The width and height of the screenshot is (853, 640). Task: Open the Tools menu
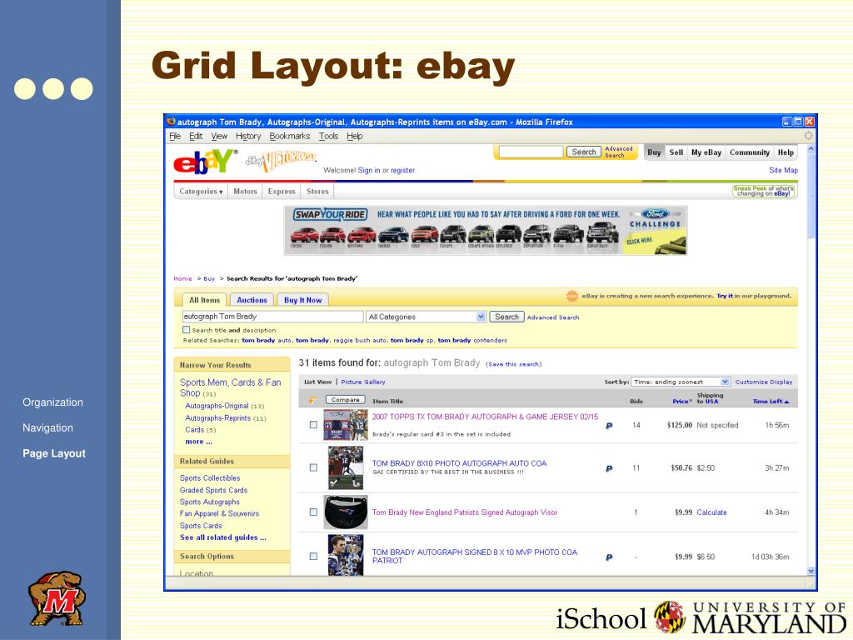[x=328, y=136]
